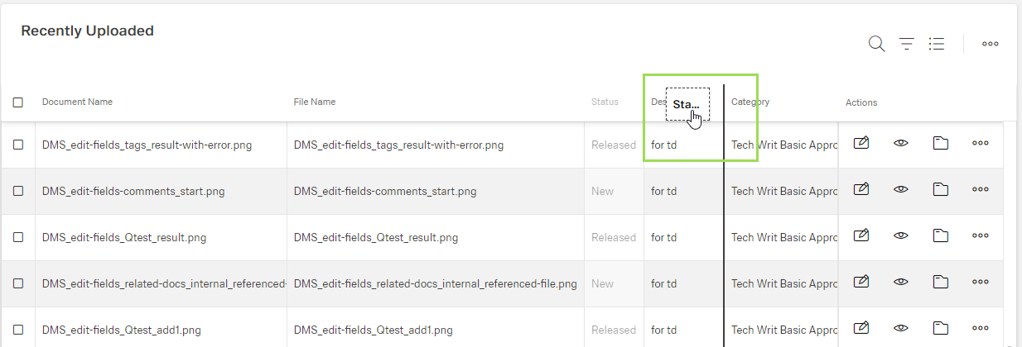Open the search icon in Recently Uploaded

tap(876, 44)
